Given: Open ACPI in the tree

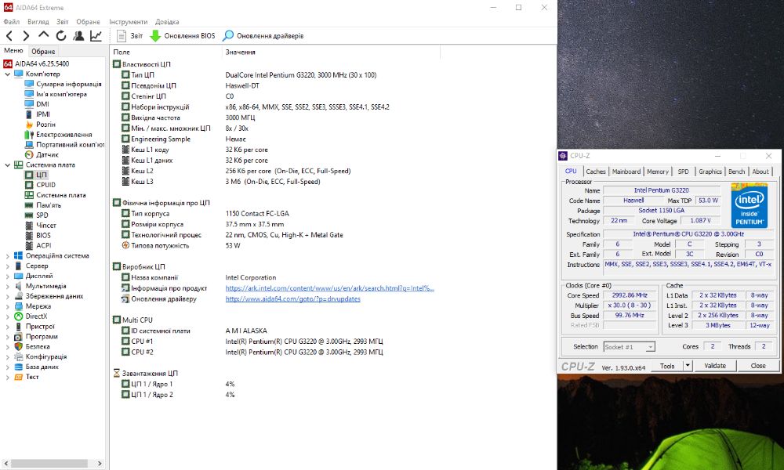Looking at the screenshot, I should (x=43, y=245).
